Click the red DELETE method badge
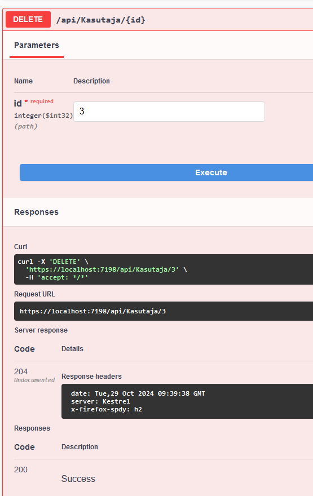 tap(28, 20)
